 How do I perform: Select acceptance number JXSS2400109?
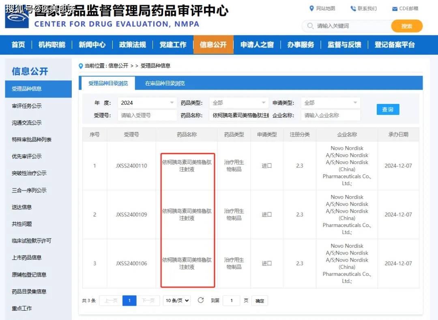click(131, 214)
